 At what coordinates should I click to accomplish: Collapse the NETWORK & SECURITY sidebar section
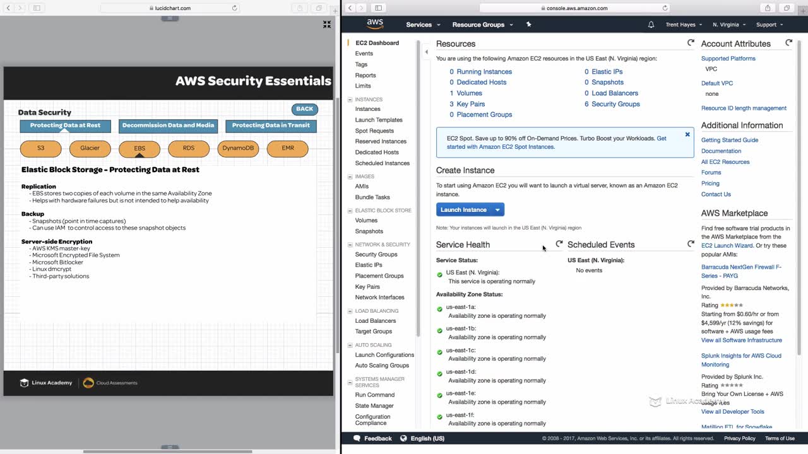[350, 244]
